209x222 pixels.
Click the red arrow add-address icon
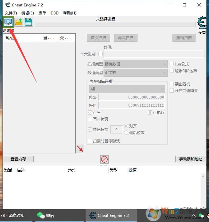80,149
